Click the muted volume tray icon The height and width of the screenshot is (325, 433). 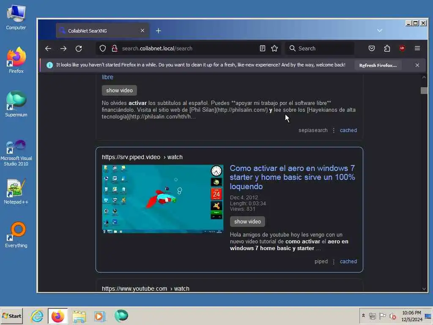coord(392,316)
